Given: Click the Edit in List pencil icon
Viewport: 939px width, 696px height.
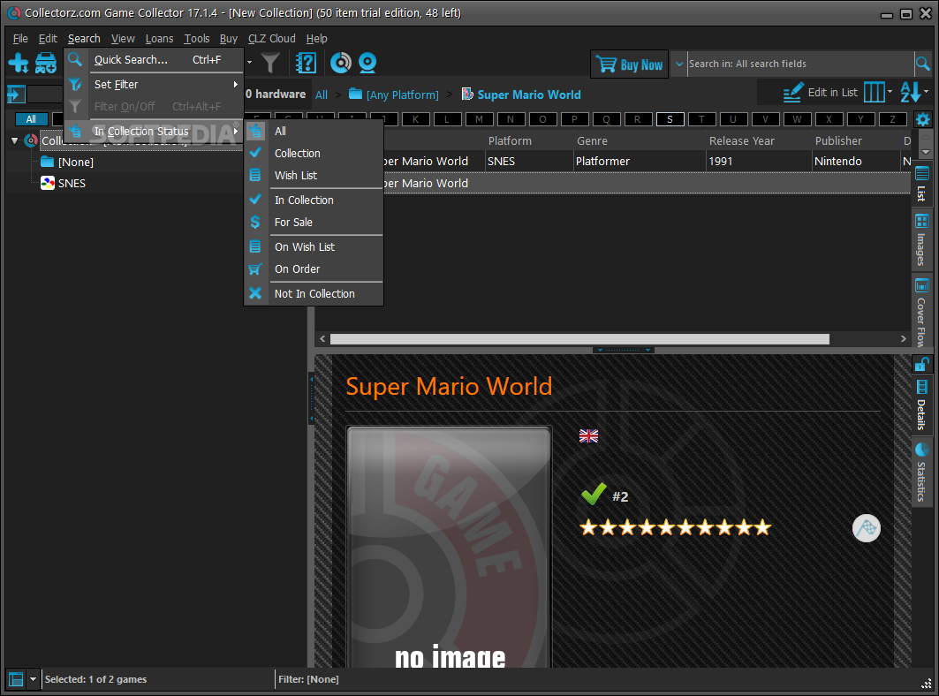Looking at the screenshot, I should tap(793, 93).
